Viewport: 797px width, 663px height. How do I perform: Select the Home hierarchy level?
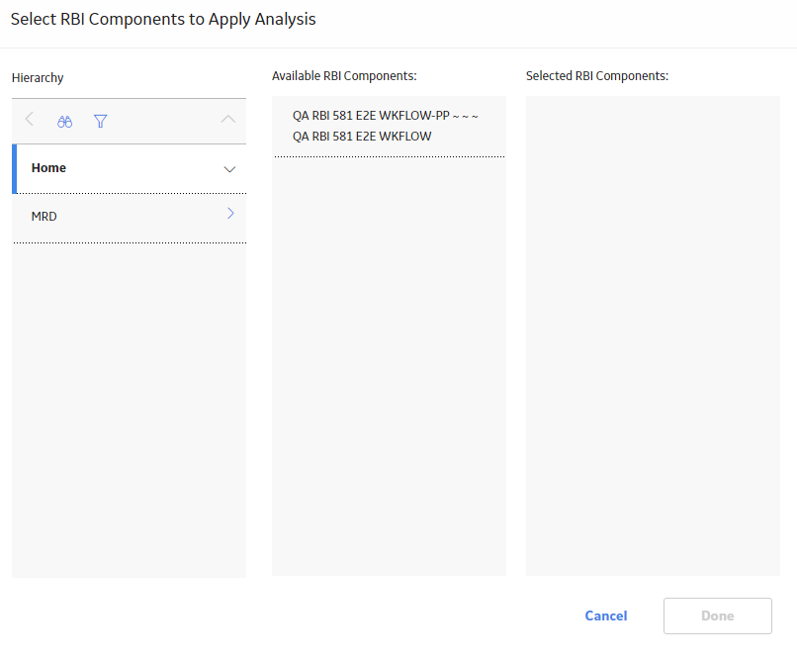48,168
